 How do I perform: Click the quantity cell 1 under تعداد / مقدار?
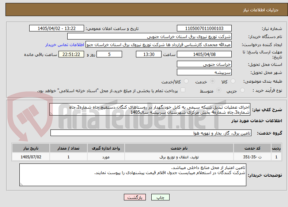tap(68, 157)
